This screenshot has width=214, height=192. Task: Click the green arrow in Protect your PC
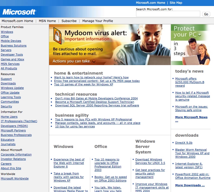pos(200,35)
